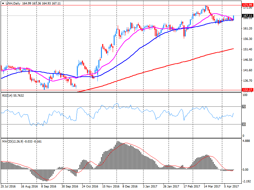Screen dimensions: 254x190
Task: Select the 141.60 price axis label
Action: 248,70
